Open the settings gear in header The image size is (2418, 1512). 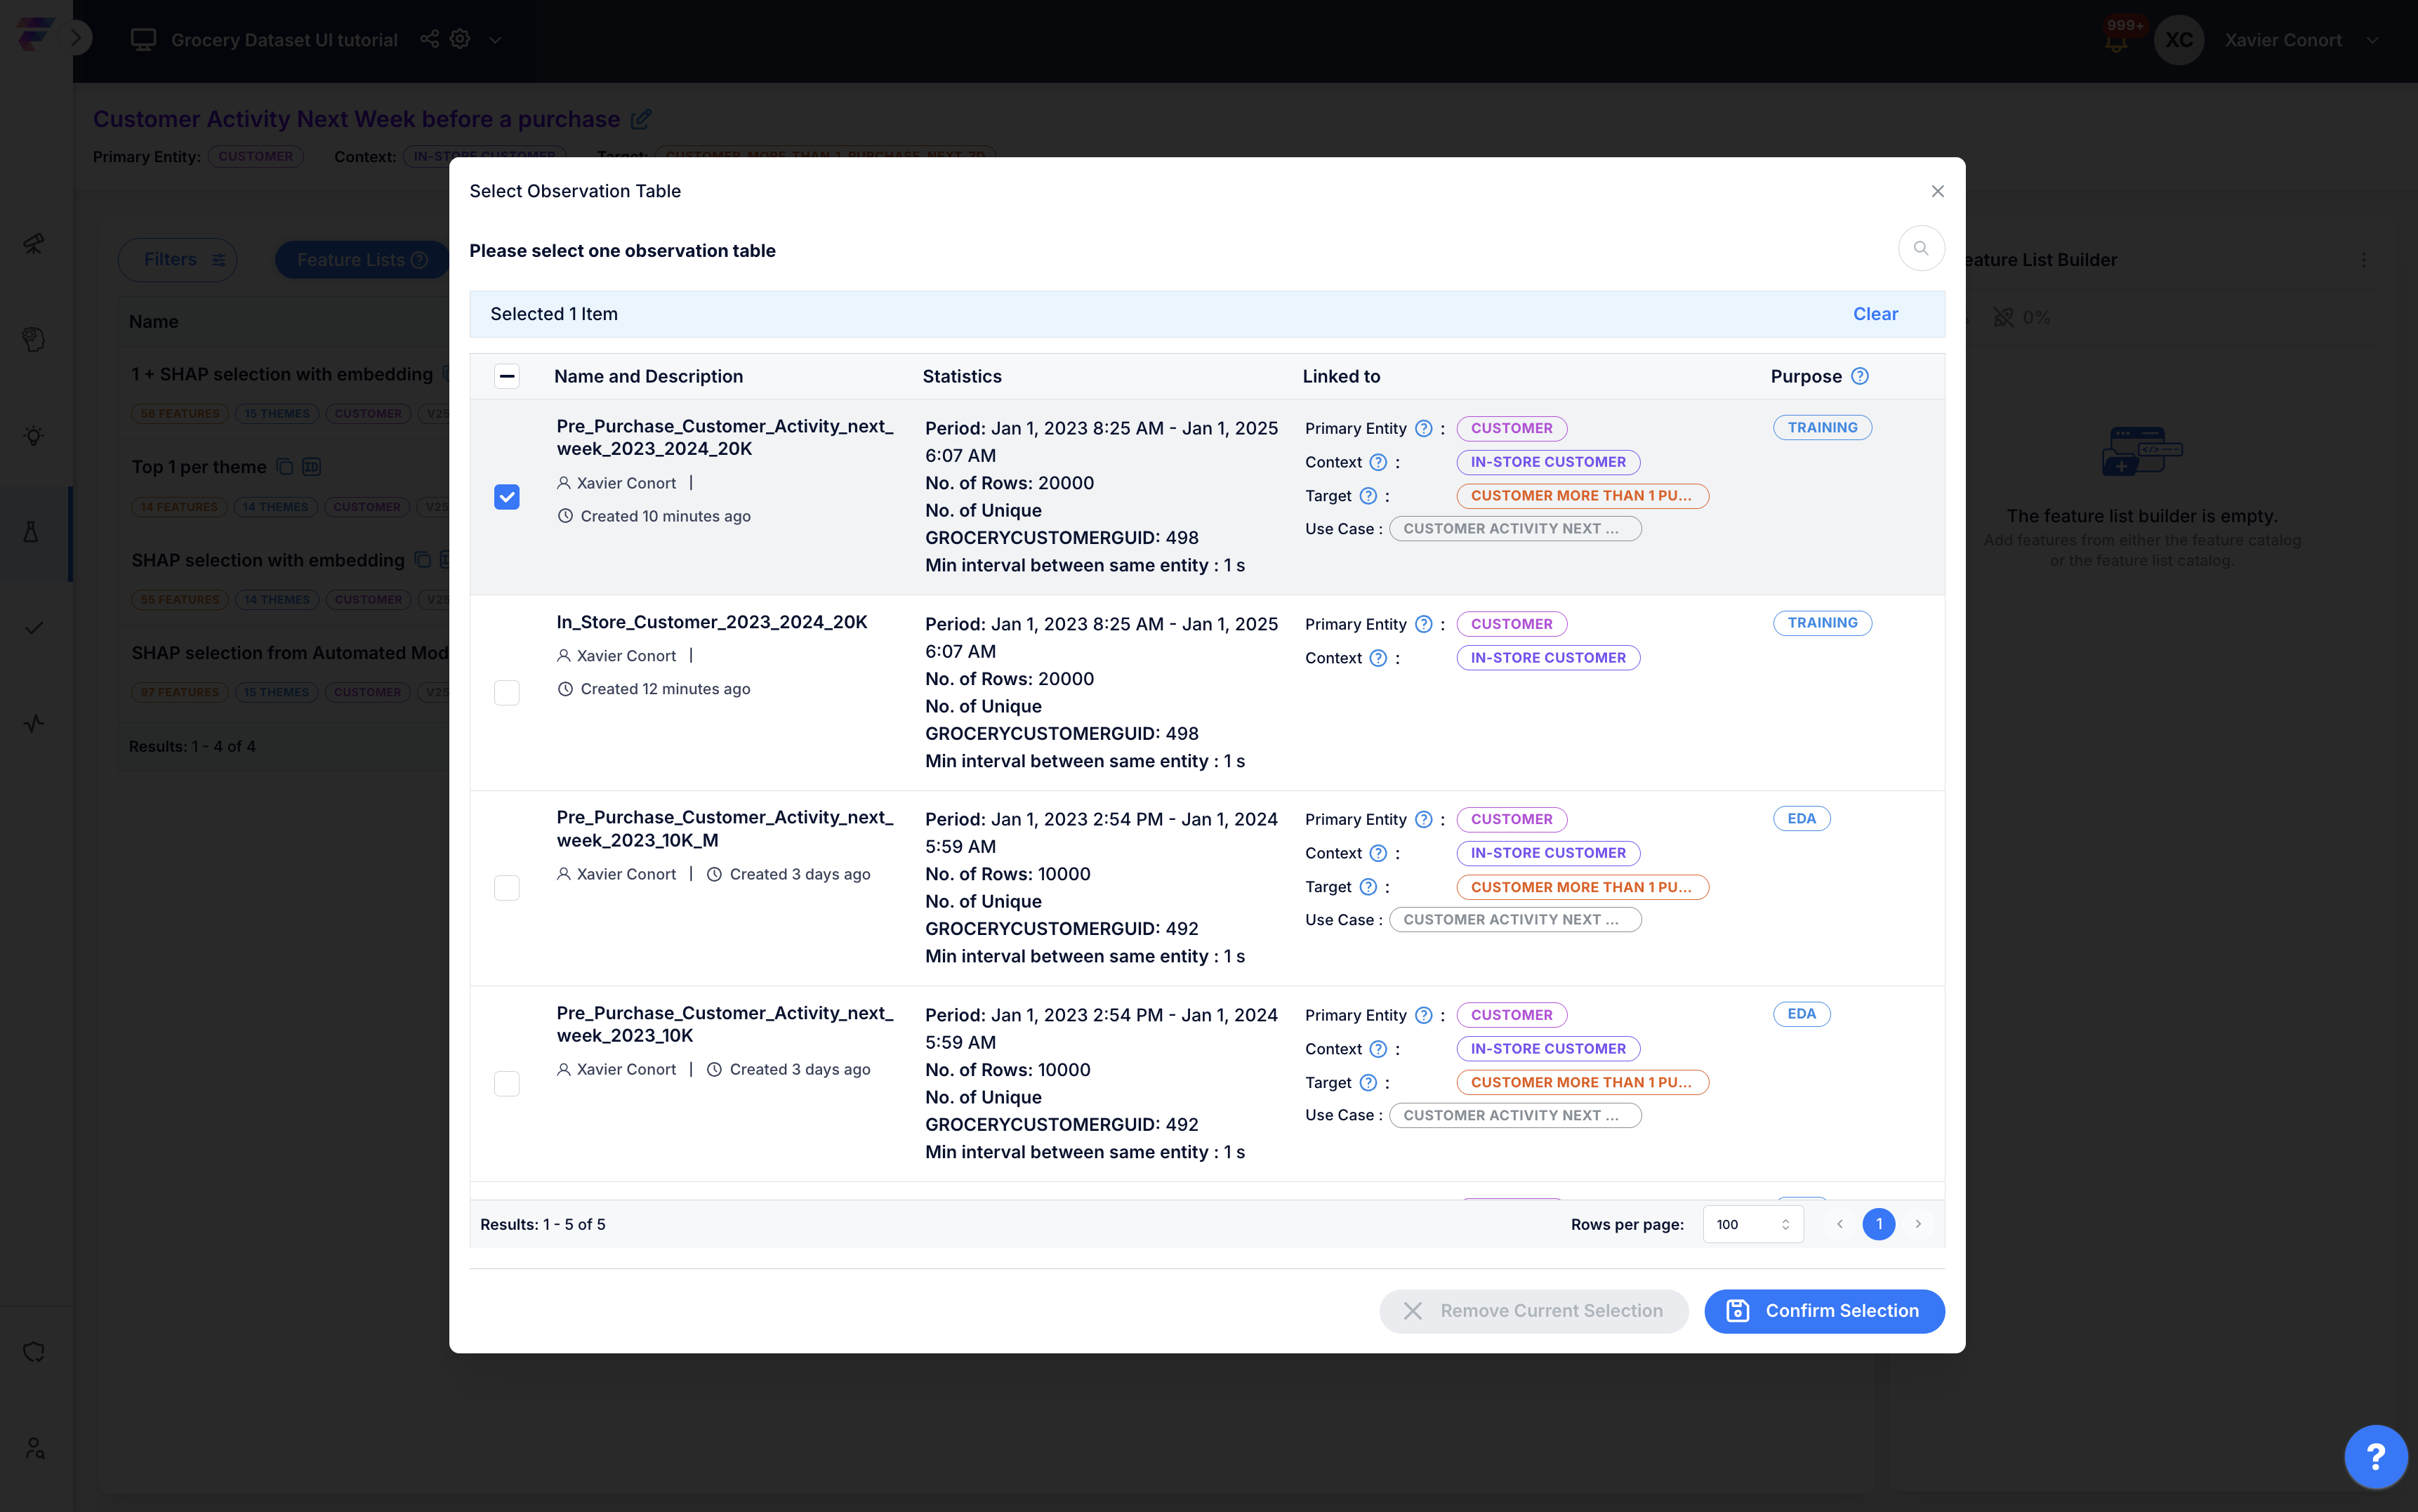460,39
